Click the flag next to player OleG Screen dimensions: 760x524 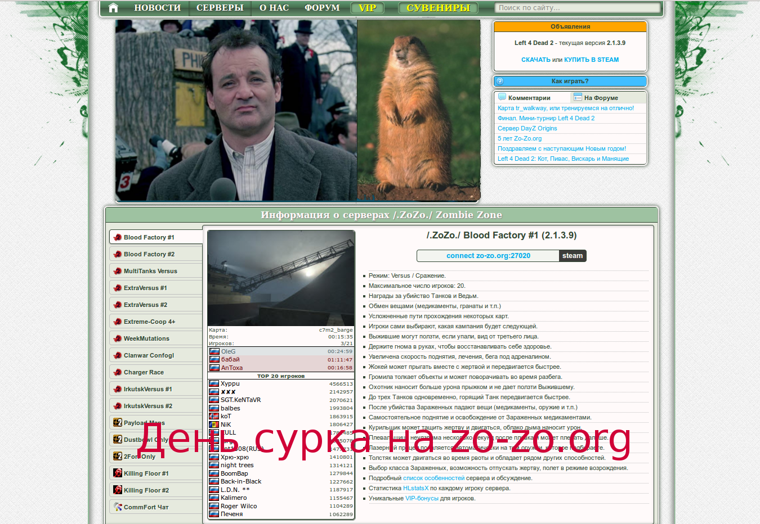(x=214, y=351)
